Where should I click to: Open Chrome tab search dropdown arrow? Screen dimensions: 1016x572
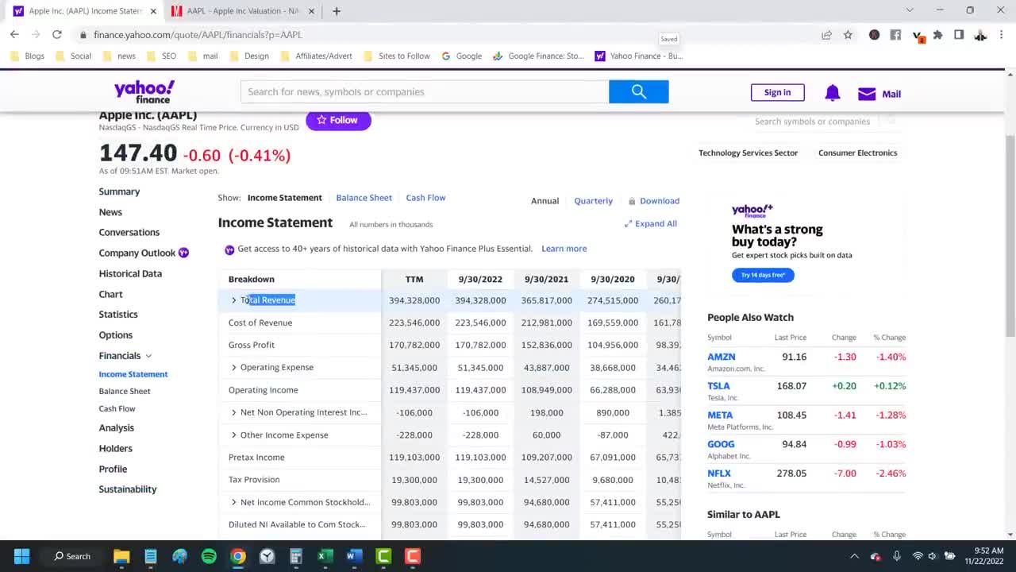click(x=910, y=10)
